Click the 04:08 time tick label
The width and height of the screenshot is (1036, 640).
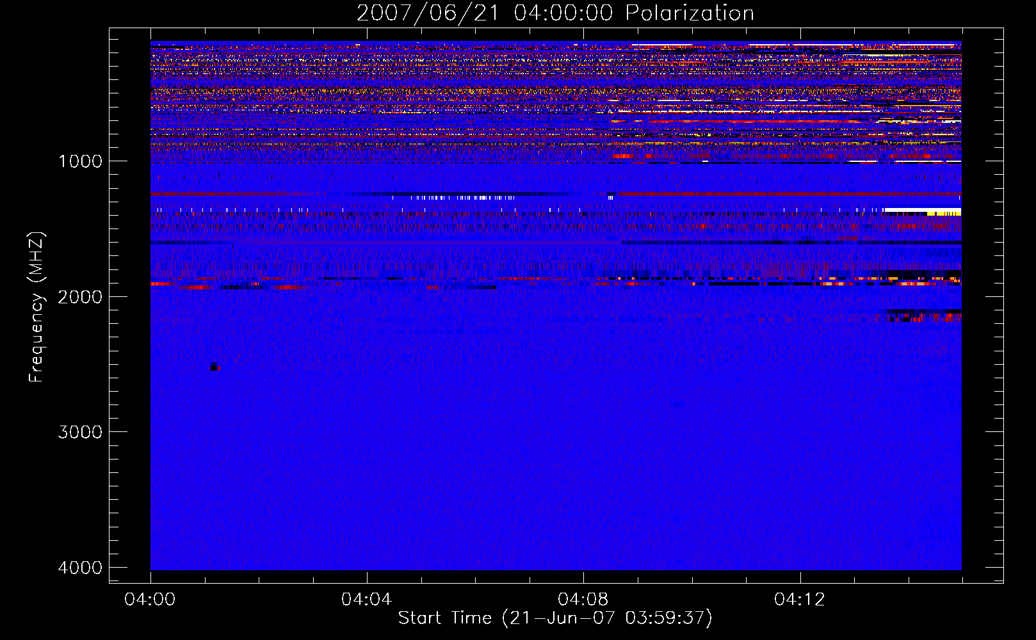click(583, 600)
